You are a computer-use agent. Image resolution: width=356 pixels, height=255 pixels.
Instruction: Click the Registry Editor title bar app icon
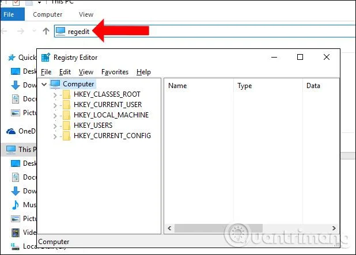[46, 58]
